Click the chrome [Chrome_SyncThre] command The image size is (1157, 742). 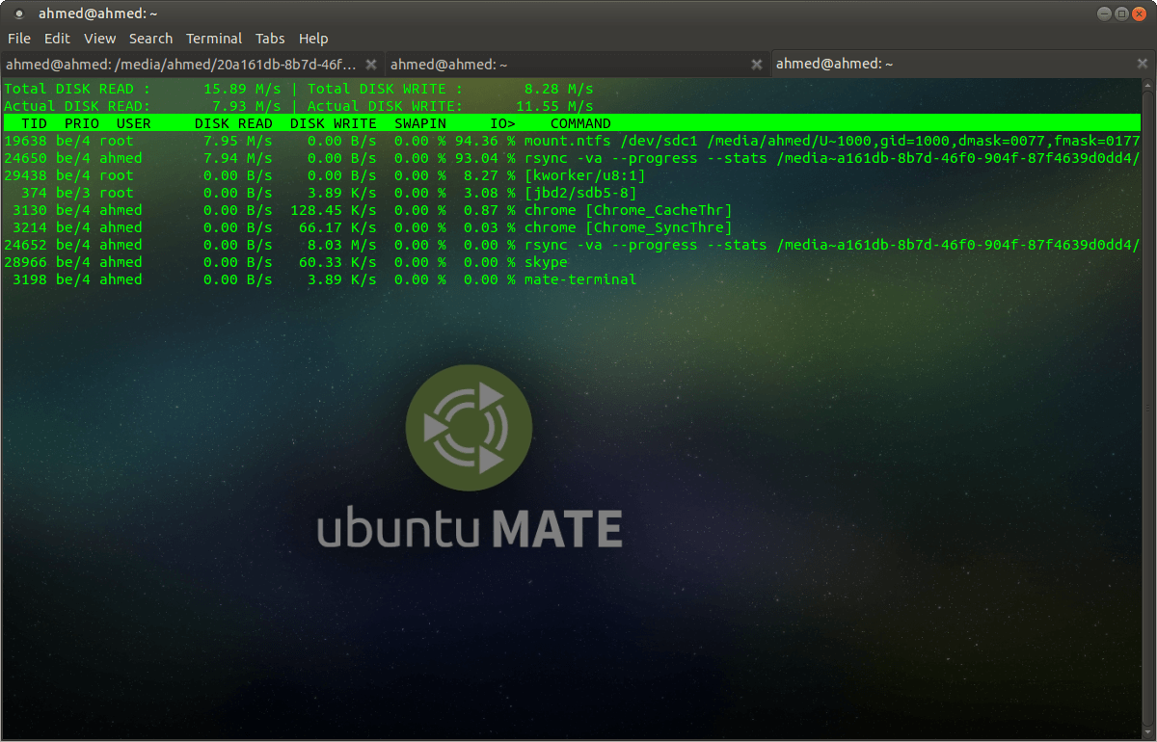629,227
